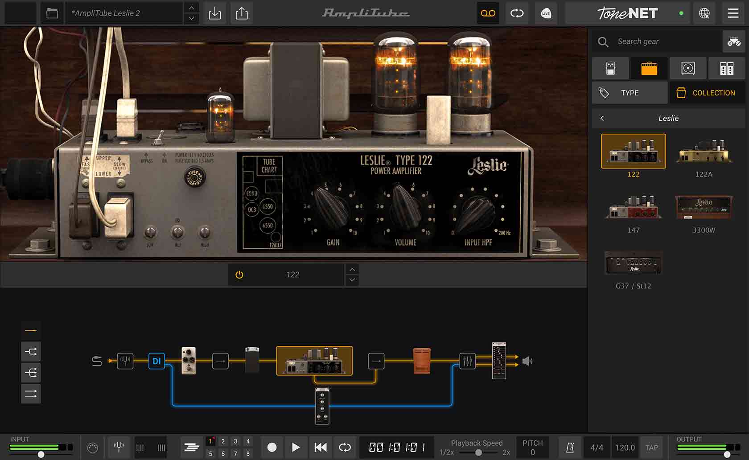Select the rack unit on the DI path
Viewport: 749px width, 460px height.
click(x=322, y=406)
